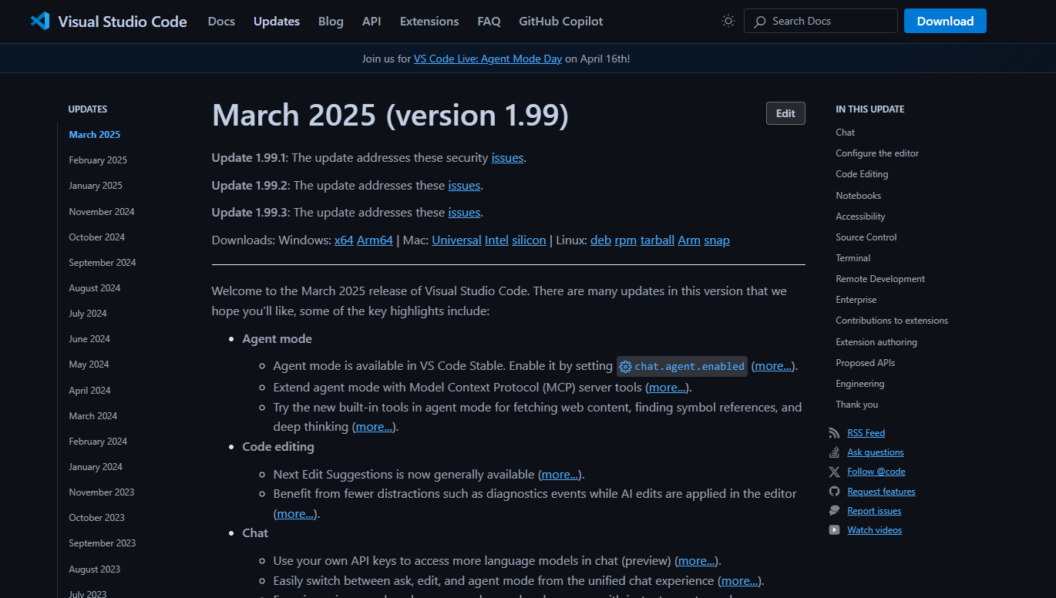This screenshot has height=598, width=1056.
Task: Select June 2024 in Updates sidebar
Action: tap(89, 339)
